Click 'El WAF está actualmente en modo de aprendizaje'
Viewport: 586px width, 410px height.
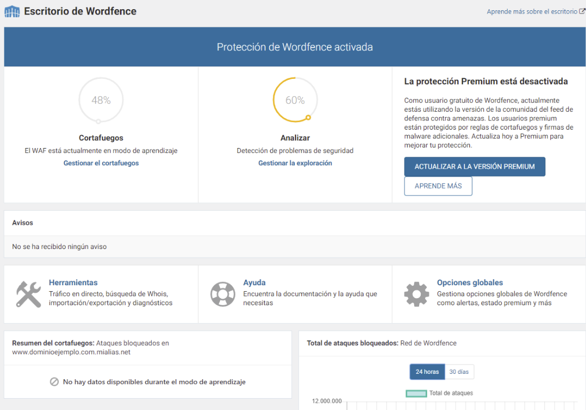101,151
